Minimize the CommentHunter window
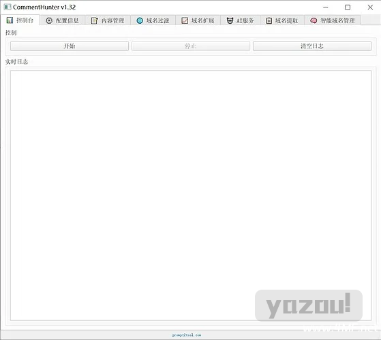Viewport: 381px width, 340px height. coord(326,7)
